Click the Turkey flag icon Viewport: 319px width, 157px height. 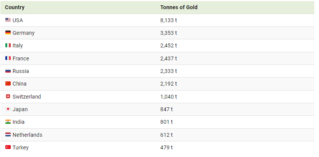point(8,147)
